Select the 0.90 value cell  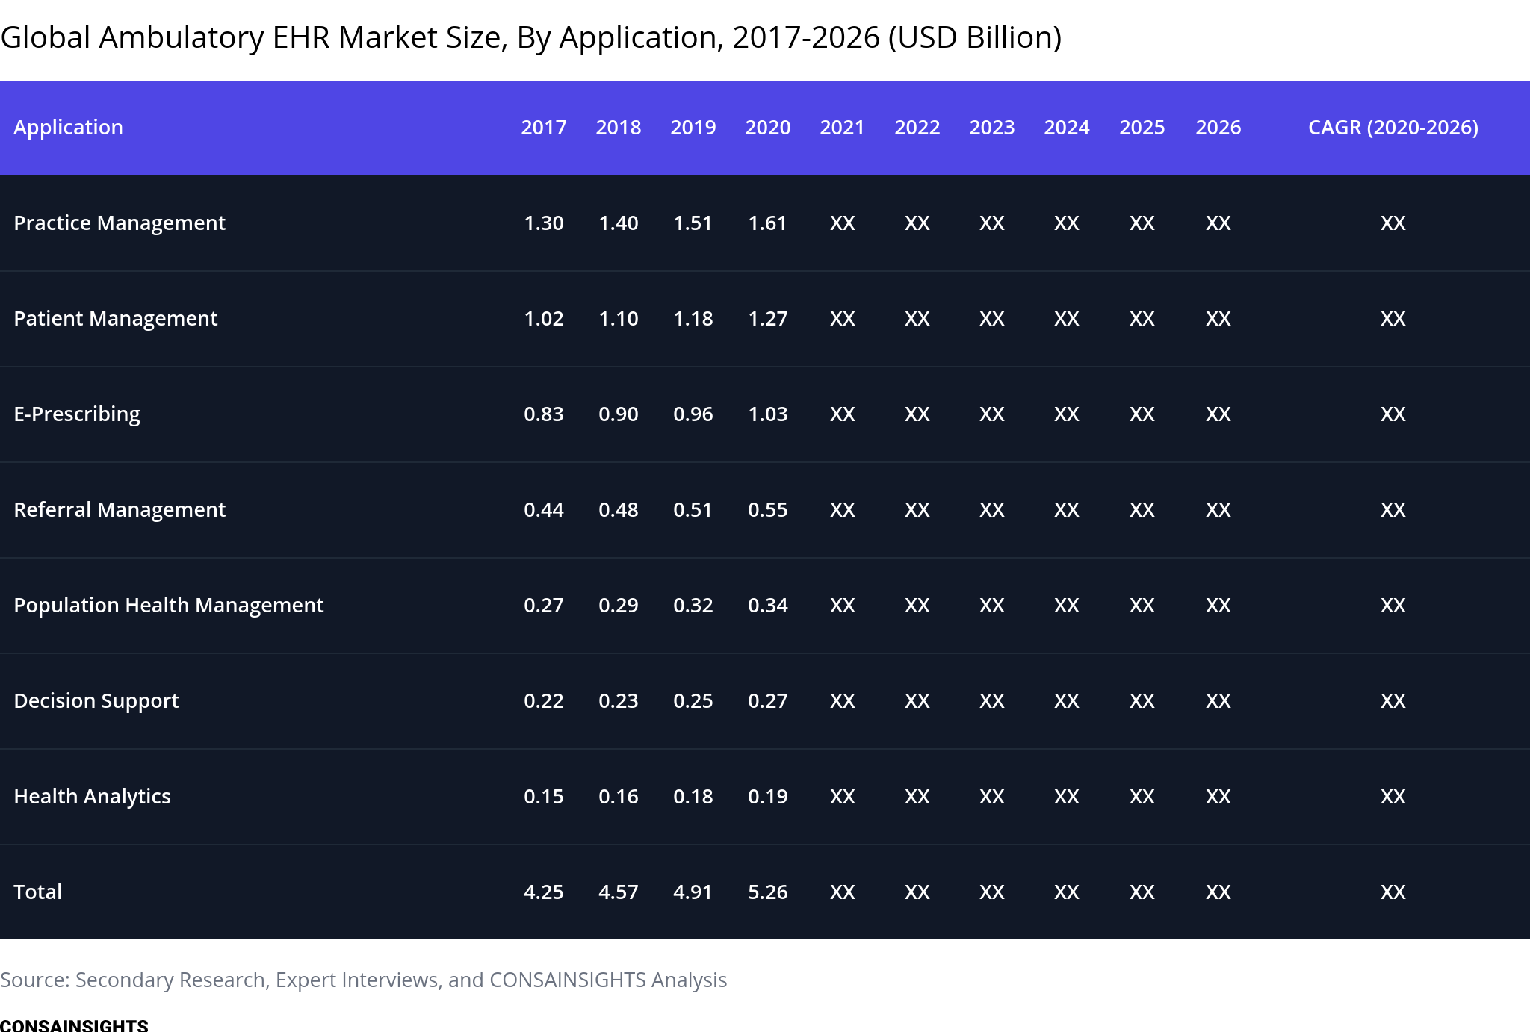coord(619,414)
